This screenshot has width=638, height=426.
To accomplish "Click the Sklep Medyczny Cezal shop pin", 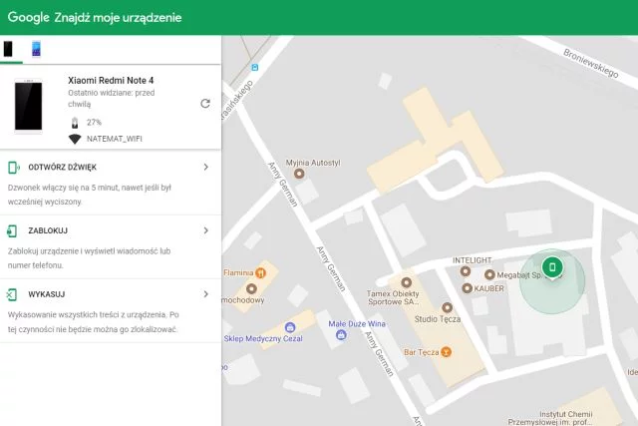I will [290, 327].
